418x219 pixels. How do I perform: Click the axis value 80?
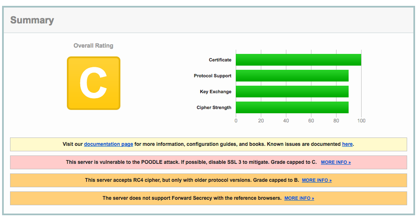point(336,121)
